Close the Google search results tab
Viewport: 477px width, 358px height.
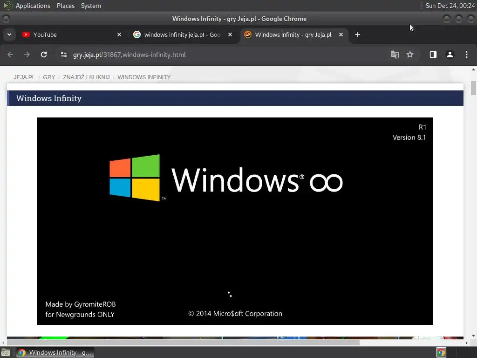pos(230,34)
